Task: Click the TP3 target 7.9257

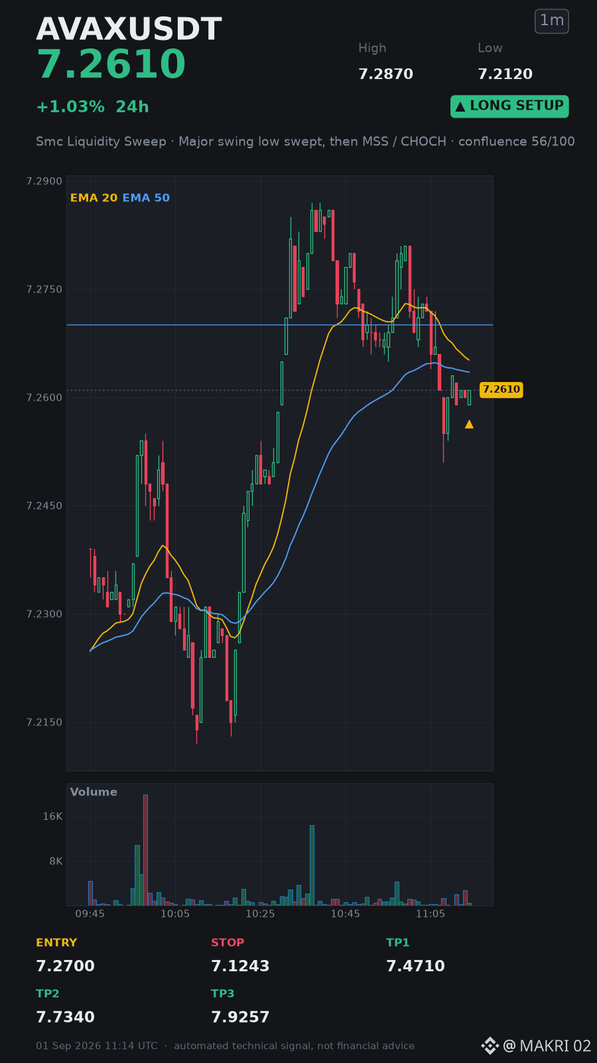Action: (240, 1017)
